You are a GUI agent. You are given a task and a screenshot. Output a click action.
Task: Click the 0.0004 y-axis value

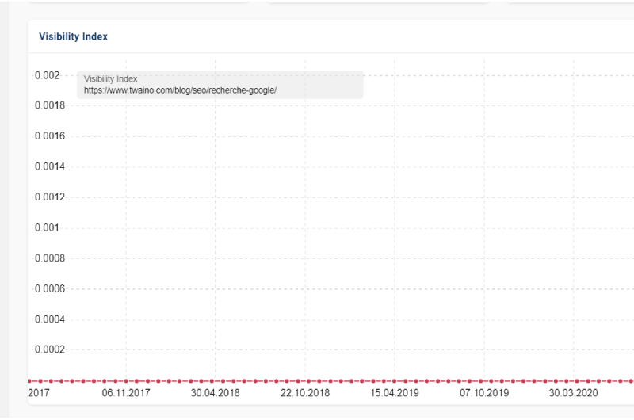50,319
